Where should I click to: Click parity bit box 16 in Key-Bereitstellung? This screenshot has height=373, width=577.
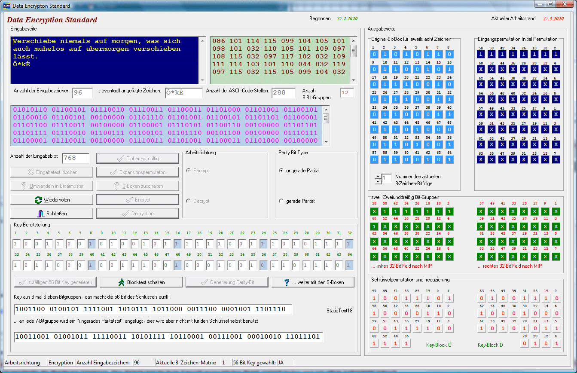point(177,244)
